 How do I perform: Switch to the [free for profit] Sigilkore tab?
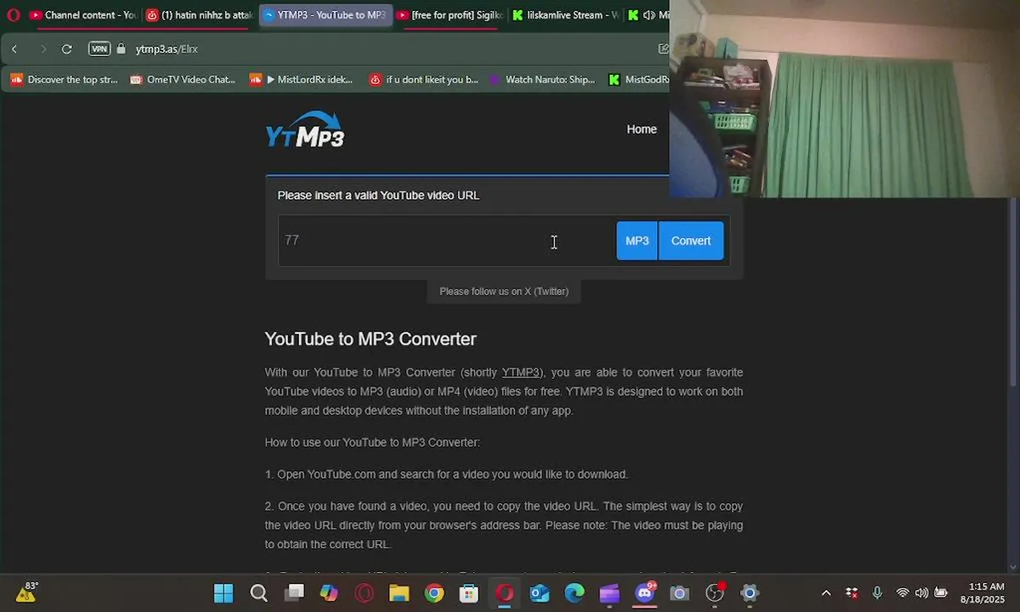pyautogui.click(x=450, y=15)
